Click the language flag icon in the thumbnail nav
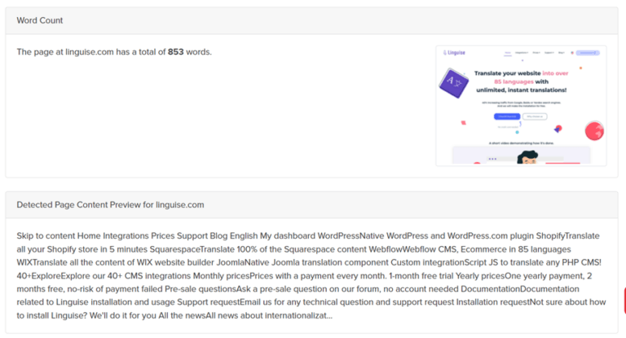Screen dimensions: 626x338 point(571,53)
